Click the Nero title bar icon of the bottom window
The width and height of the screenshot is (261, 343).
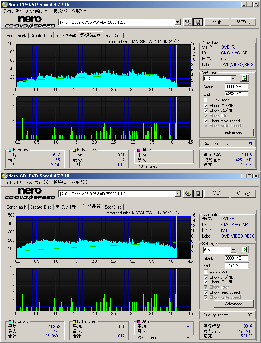pyautogui.click(x=5, y=176)
